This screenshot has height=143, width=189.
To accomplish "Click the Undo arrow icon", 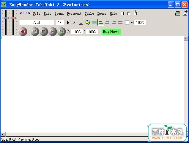I will (x=22, y=13).
